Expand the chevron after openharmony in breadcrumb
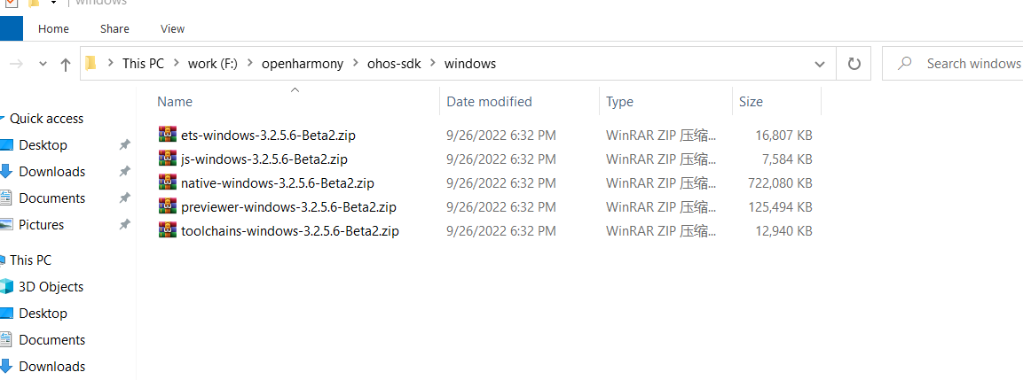Image resolution: width=1023 pixels, height=380 pixels. point(356,64)
